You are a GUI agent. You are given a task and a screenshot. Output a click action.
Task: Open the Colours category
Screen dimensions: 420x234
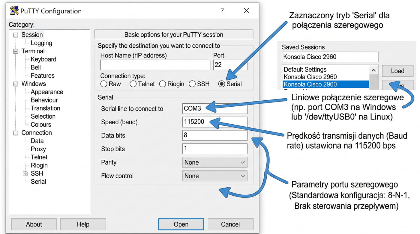[41, 125]
